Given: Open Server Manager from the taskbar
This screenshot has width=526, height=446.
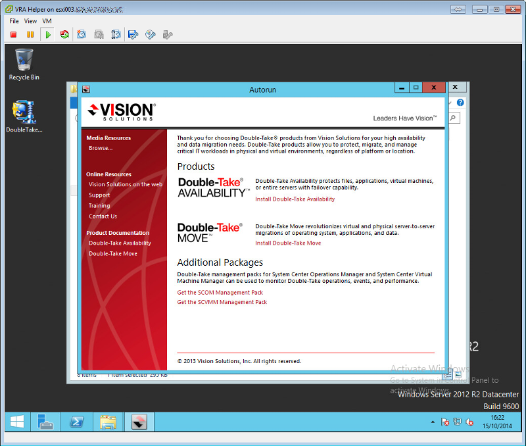Looking at the screenshot, I should 45,422.
